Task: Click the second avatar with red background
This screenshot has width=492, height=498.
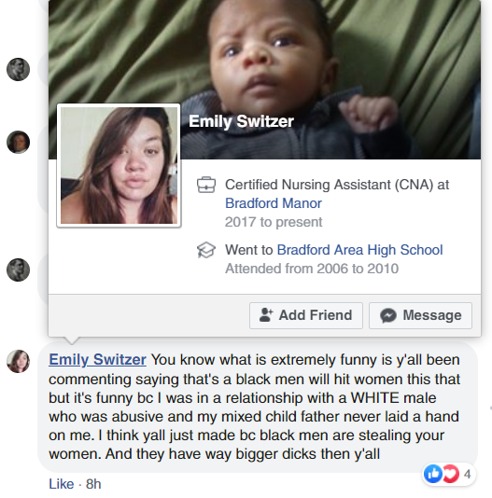Action: 18,142
